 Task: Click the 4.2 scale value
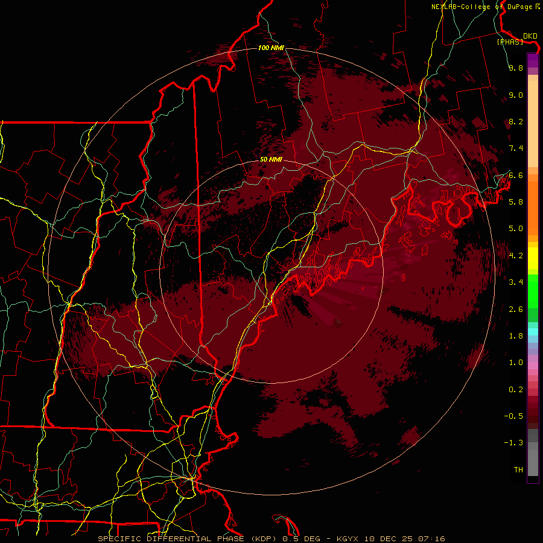pyautogui.click(x=516, y=255)
